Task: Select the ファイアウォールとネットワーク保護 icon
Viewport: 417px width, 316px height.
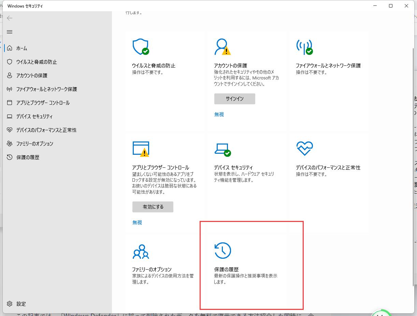Action: click(x=304, y=47)
